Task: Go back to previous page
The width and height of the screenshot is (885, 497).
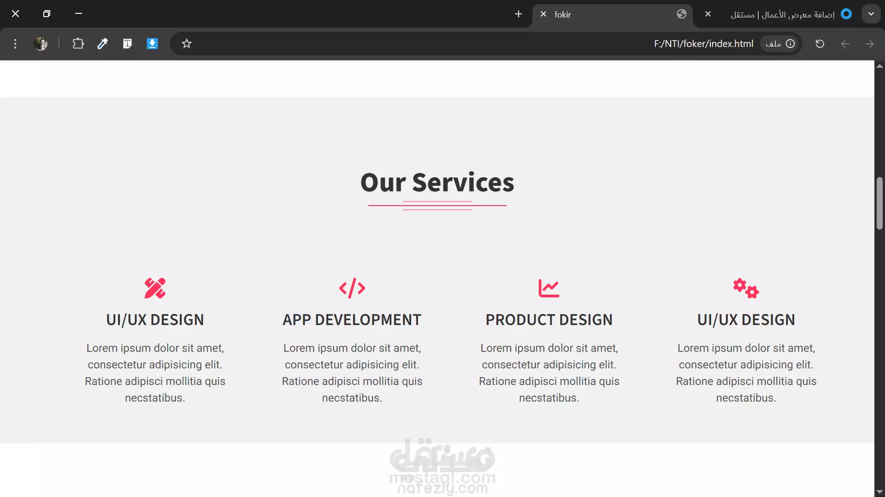Action: [844, 44]
